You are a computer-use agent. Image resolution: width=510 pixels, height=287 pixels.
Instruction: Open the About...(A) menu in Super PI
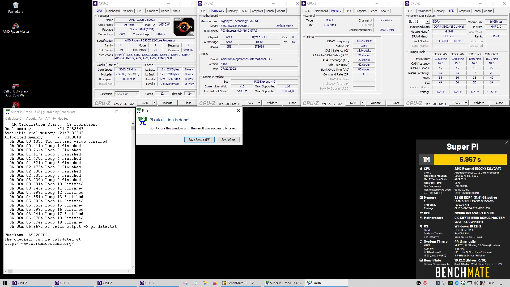[x=34, y=119]
